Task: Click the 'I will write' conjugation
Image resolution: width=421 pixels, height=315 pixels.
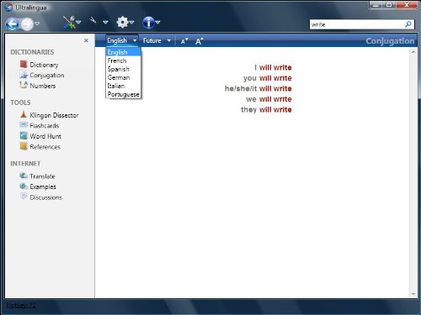Action: (273, 67)
